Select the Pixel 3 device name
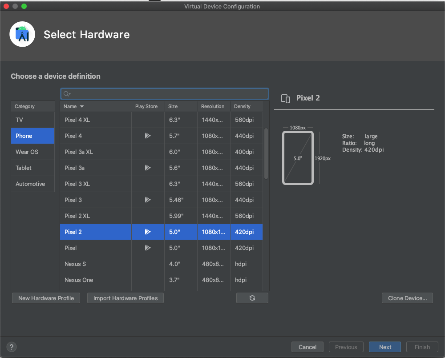445x358 pixels. (73, 200)
